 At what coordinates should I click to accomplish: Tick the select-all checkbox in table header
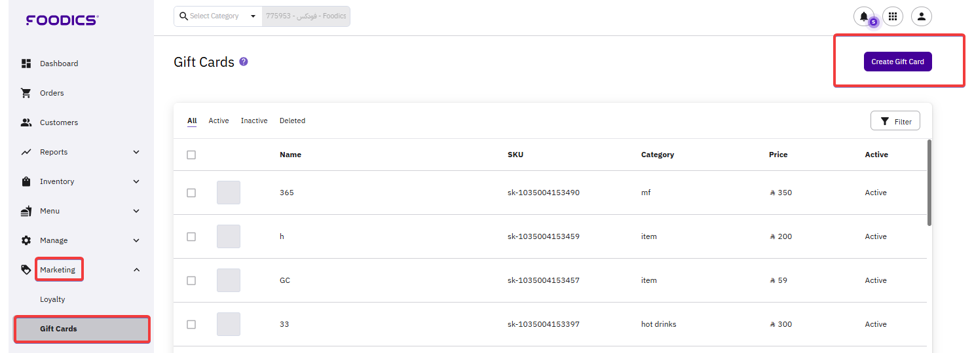pos(191,155)
